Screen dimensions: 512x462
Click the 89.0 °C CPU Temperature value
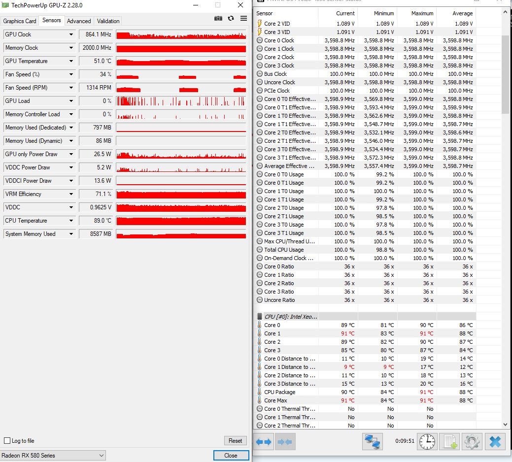tap(96, 221)
